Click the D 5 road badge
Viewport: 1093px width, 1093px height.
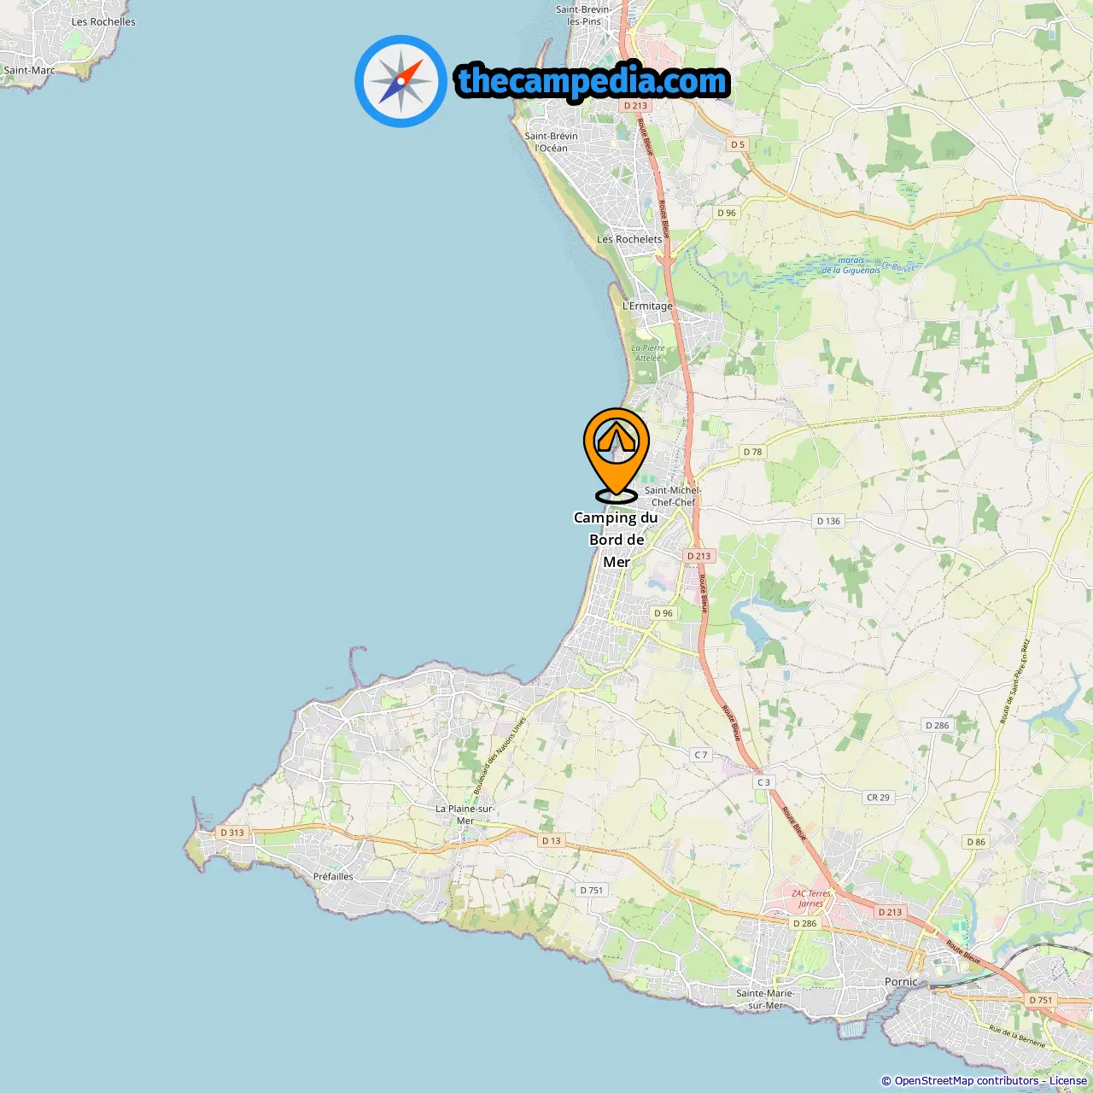tap(738, 145)
